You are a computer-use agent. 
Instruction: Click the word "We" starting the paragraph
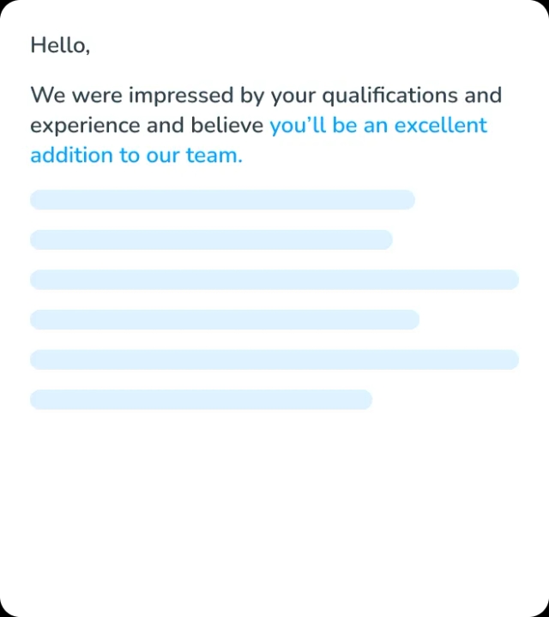pos(45,95)
